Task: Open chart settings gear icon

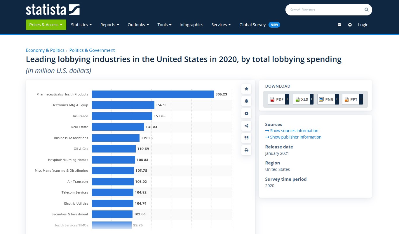Action: click(246, 114)
